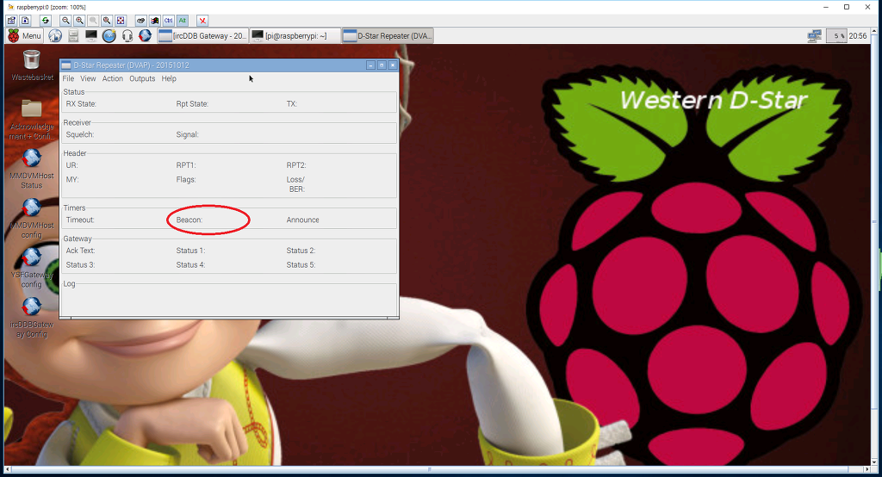Screen dimensions: 882x477
Task: Click the Status 3: gateway label
Action: click(x=80, y=265)
